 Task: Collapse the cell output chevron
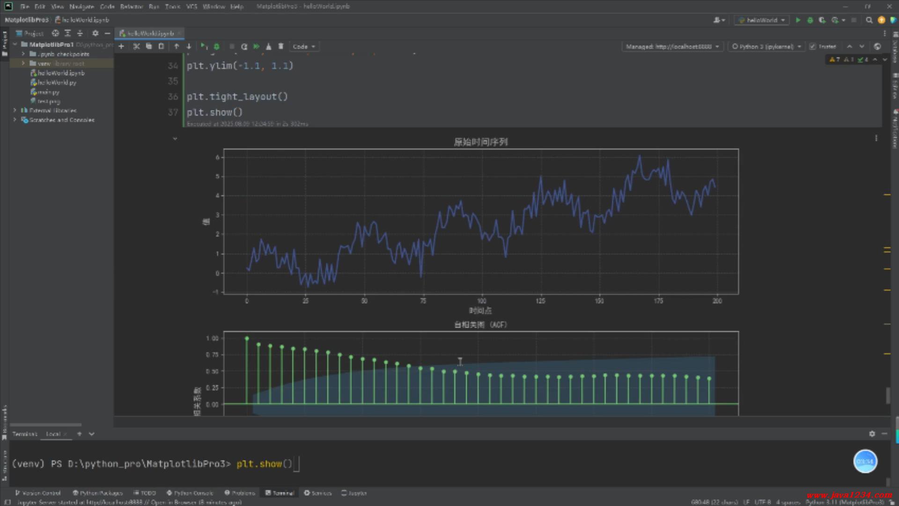175,139
